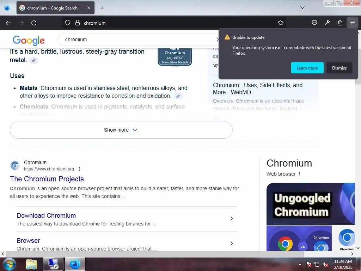Expand Browser sitelink chevron arrow
The height and width of the screenshot is (271, 361).
232,243
